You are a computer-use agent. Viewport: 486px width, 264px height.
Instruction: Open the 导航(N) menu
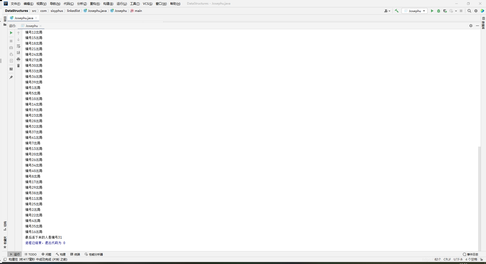tap(55, 4)
